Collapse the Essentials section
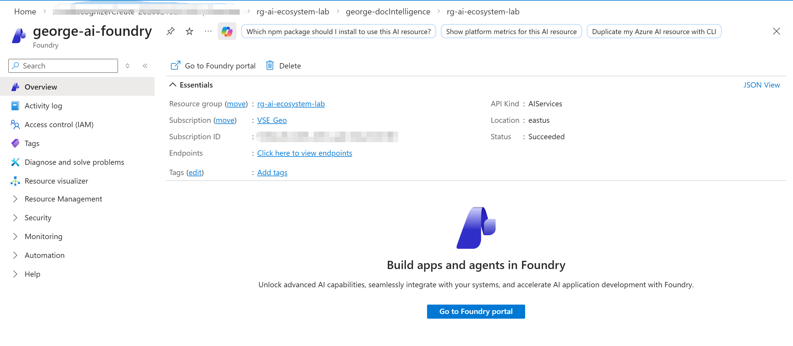Viewport: 793px width, 346px height. (173, 85)
